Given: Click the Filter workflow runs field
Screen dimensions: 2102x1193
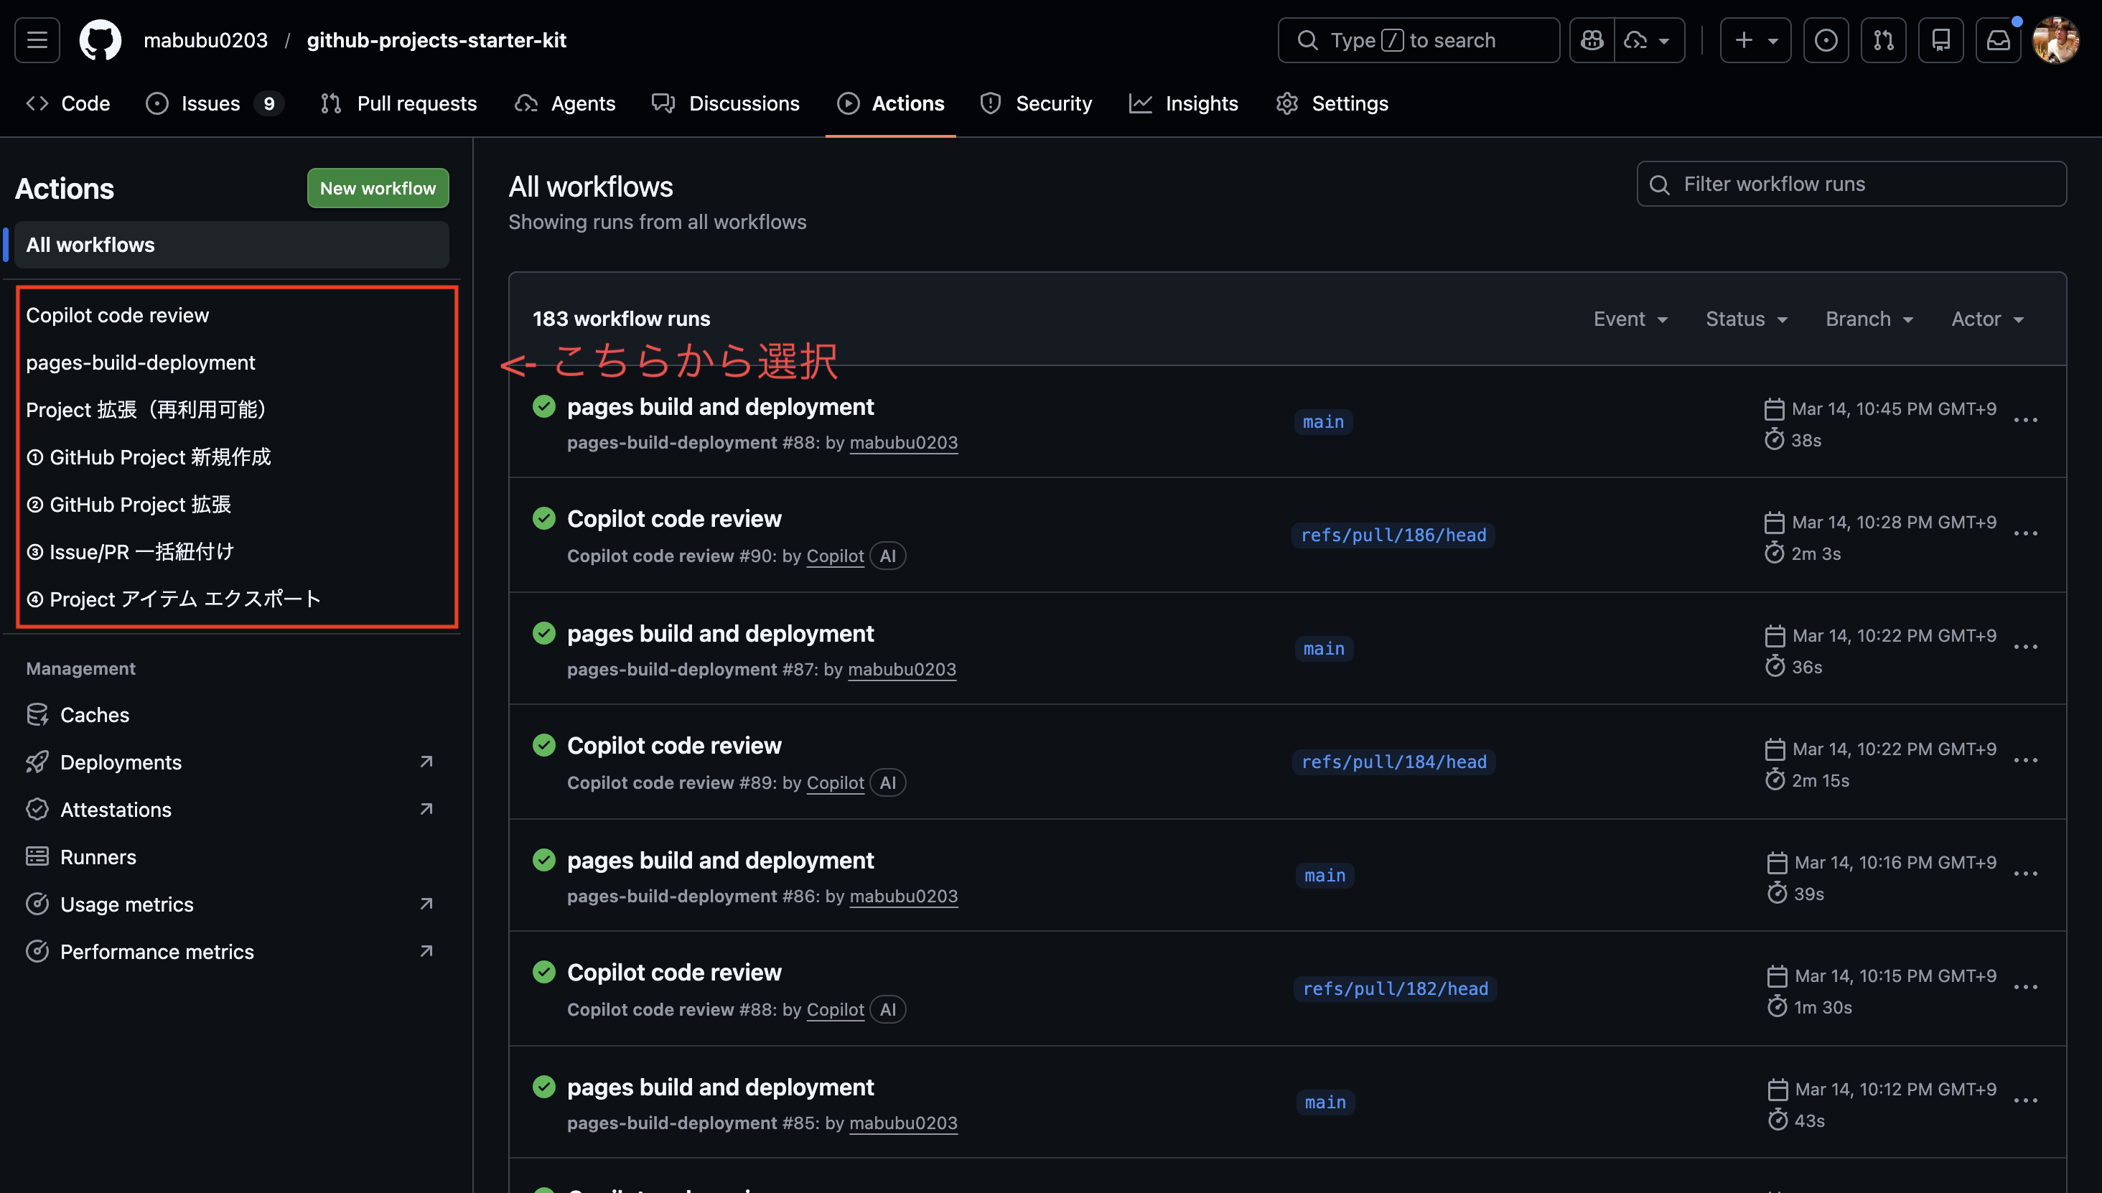Looking at the screenshot, I should pyautogui.click(x=1851, y=184).
